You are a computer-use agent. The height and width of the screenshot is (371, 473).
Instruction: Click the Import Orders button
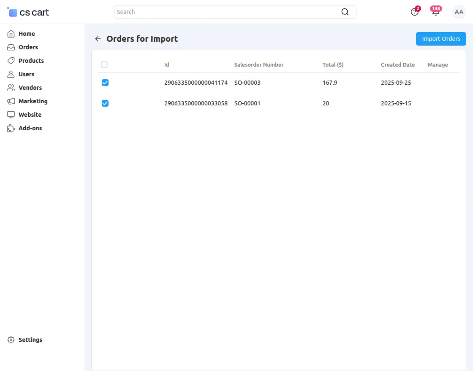440,38
